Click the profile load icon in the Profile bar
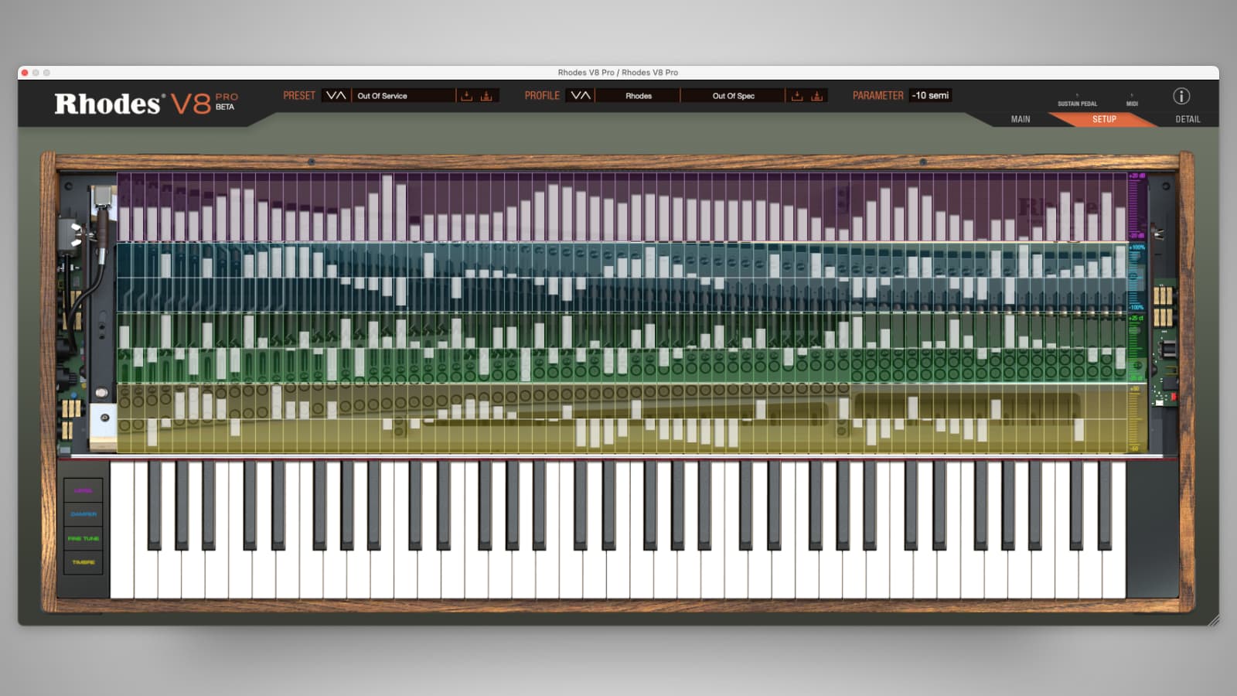 click(797, 96)
